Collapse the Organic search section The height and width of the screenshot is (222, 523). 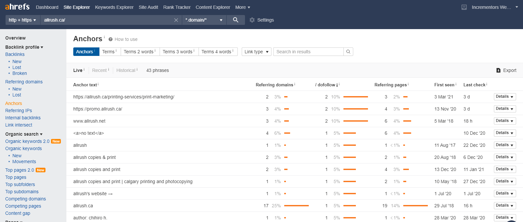tap(24, 134)
